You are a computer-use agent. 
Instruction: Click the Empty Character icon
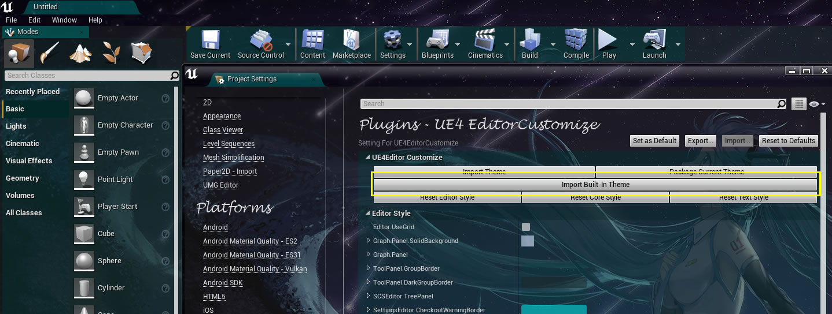pyautogui.click(x=84, y=125)
